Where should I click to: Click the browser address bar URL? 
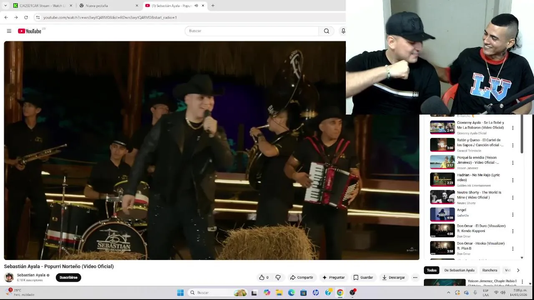pyautogui.click(x=110, y=17)
